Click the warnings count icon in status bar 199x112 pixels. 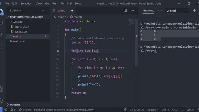coord(12,110)
